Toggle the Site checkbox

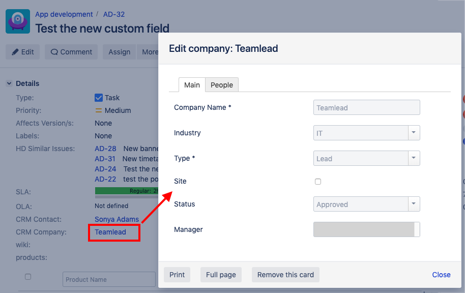[318, 182]
